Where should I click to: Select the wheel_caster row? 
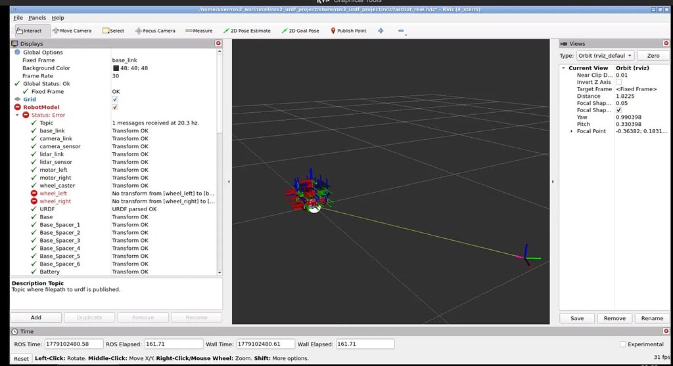[x=114, y=186]
